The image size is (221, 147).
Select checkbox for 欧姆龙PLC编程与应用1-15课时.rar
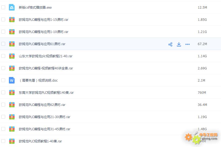pos(3,19)
